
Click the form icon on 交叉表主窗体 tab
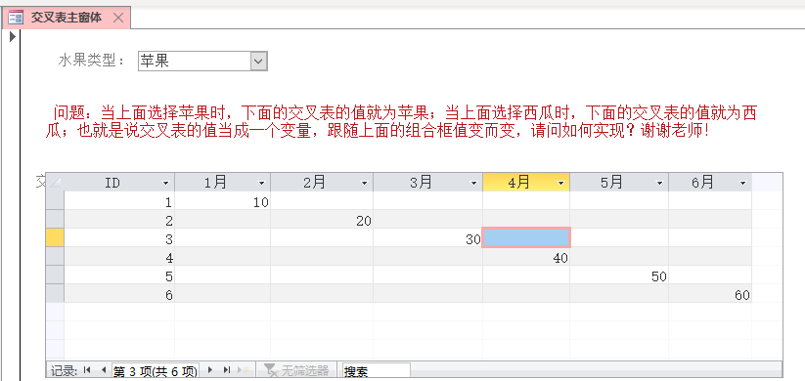(x=16, y=19)
